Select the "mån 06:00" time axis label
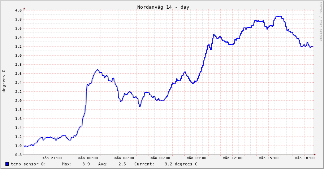The image size is (324, 169). click(160, 158)
